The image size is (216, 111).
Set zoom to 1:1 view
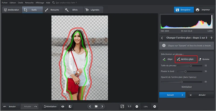pos(130,107)
